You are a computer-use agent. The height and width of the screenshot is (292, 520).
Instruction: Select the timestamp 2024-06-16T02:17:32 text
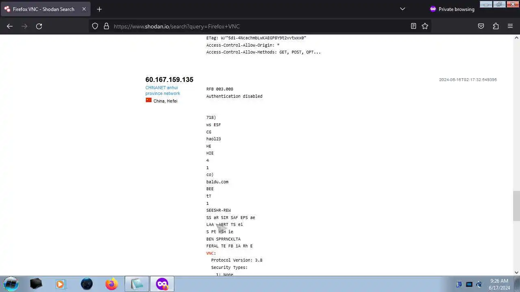[468, 80]
